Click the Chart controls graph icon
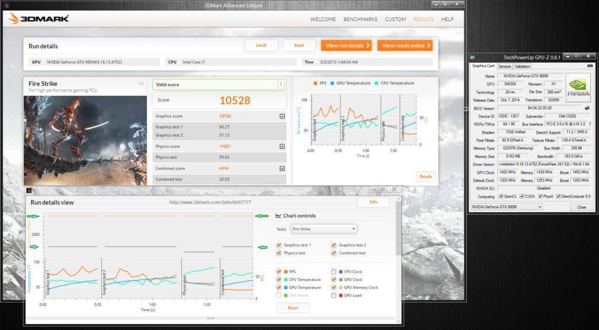 [x=278, y=216]
